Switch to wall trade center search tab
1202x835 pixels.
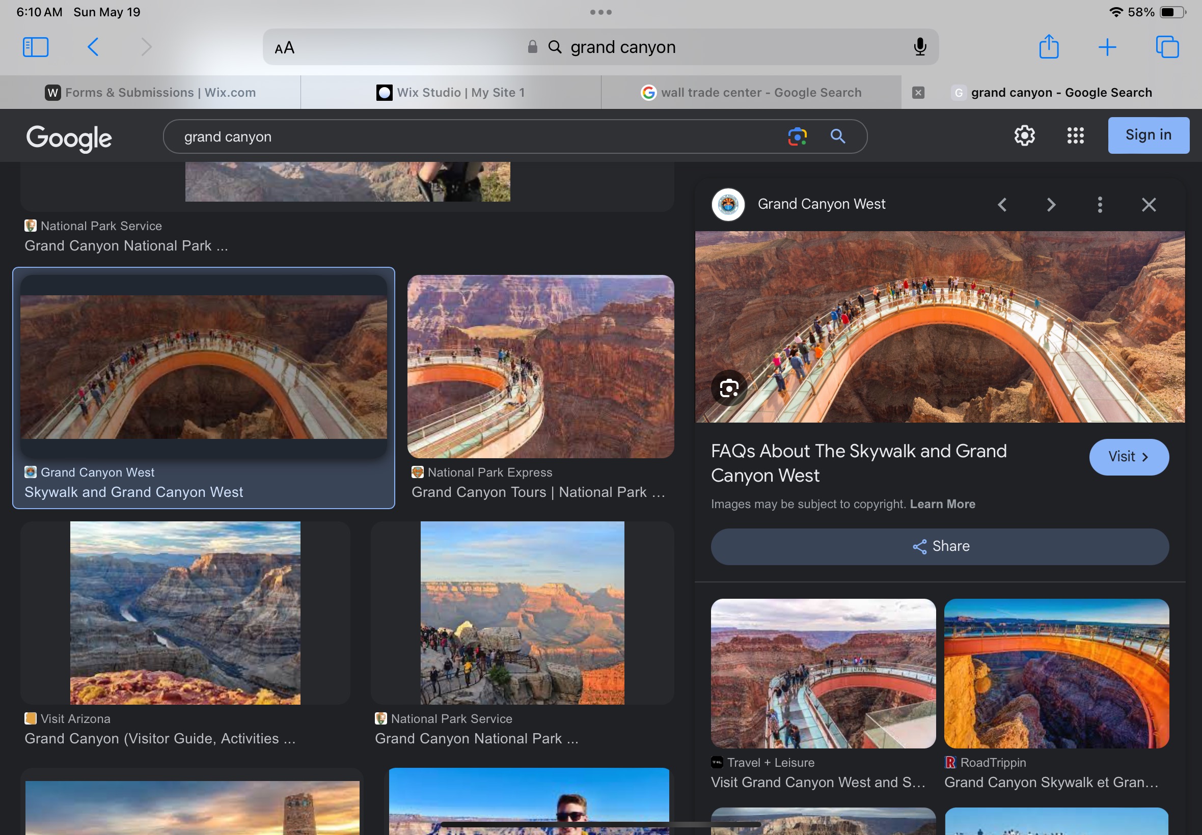[x=751, y=93]
